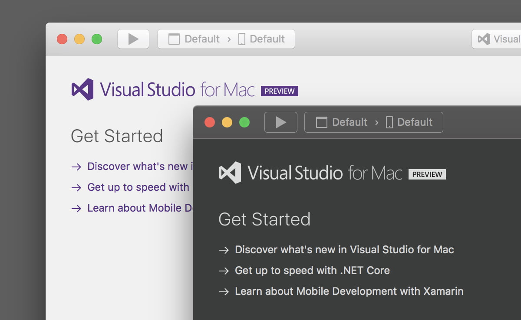The height and width of the screenshot is (320, 521).
Task: Click the green zoom traffic light on the dark window
Action: point(244,122)
